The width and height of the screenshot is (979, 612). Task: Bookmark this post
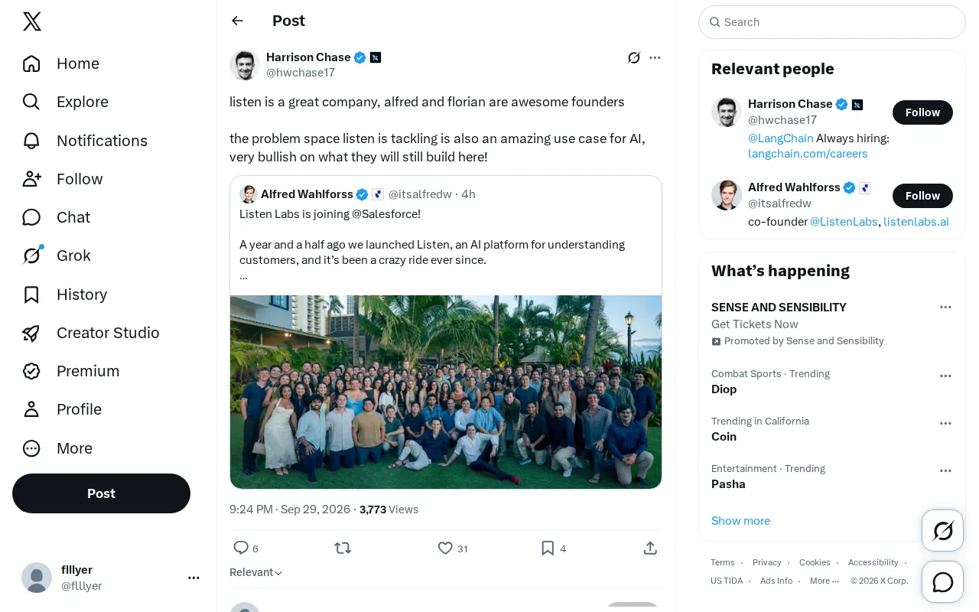point(548,548)
